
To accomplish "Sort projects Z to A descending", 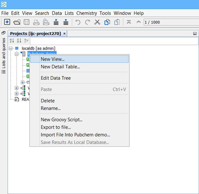I will pyautogui.click(x=19, y=41).
